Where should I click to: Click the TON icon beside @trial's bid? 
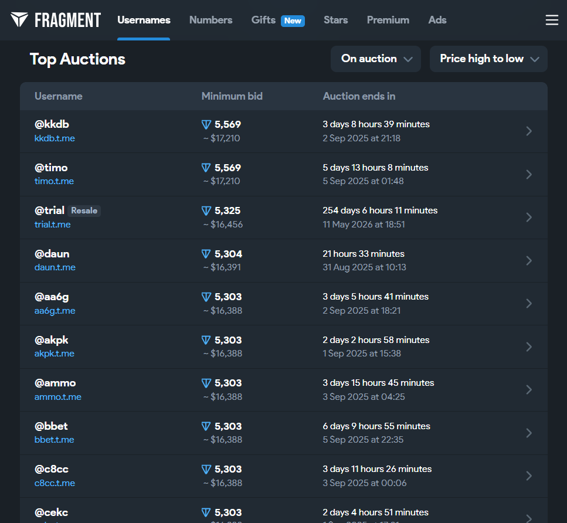click(206, 211)
